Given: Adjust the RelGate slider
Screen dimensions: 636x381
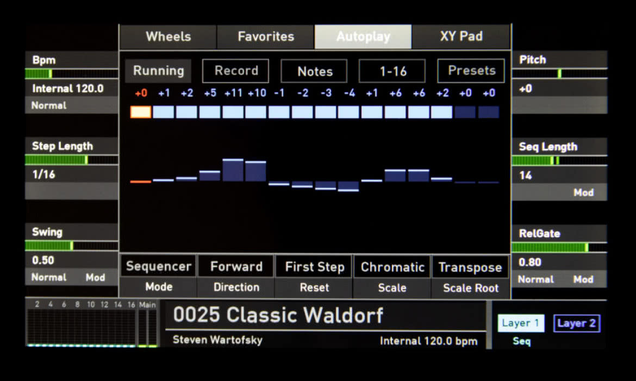Looking at the screenshot, I should point(559,247).
